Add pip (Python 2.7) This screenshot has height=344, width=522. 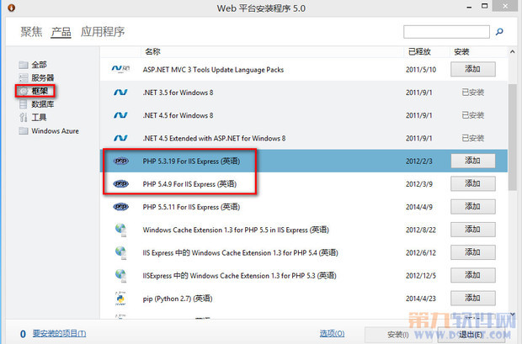click(472, 298)
